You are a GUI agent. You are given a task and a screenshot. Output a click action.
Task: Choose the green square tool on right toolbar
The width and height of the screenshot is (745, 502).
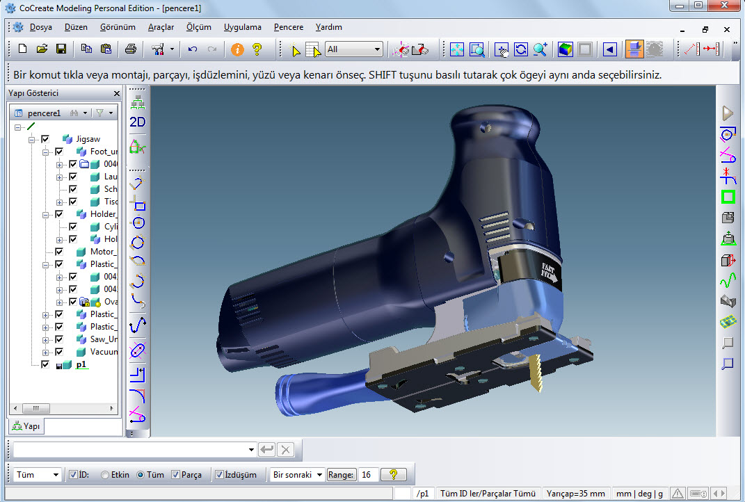tap(728, 197)
